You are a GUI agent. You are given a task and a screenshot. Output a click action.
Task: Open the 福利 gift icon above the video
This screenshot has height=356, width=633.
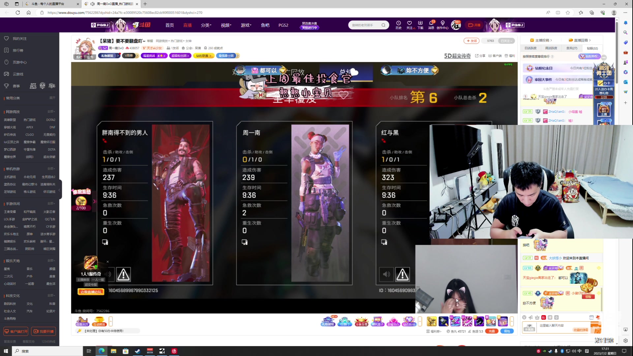pos(510,56)
